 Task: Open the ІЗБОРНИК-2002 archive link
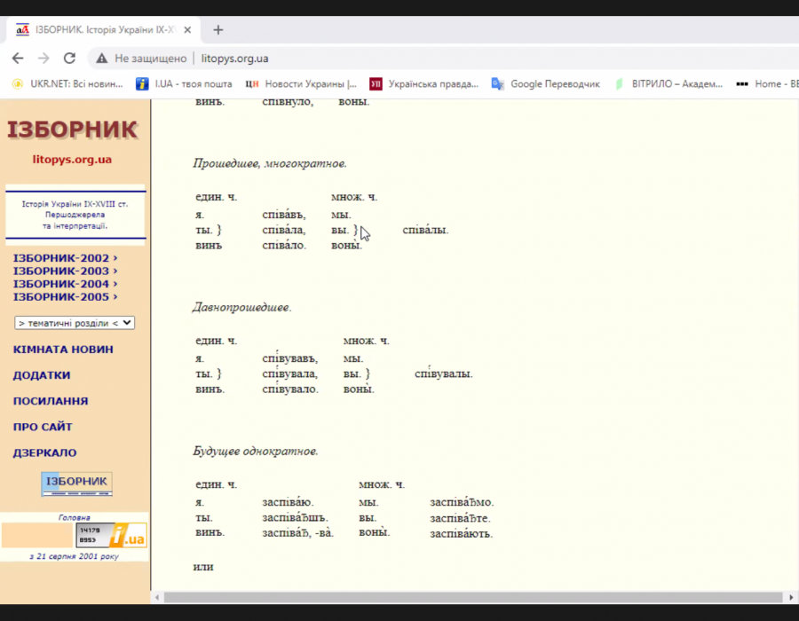(65, 258)
